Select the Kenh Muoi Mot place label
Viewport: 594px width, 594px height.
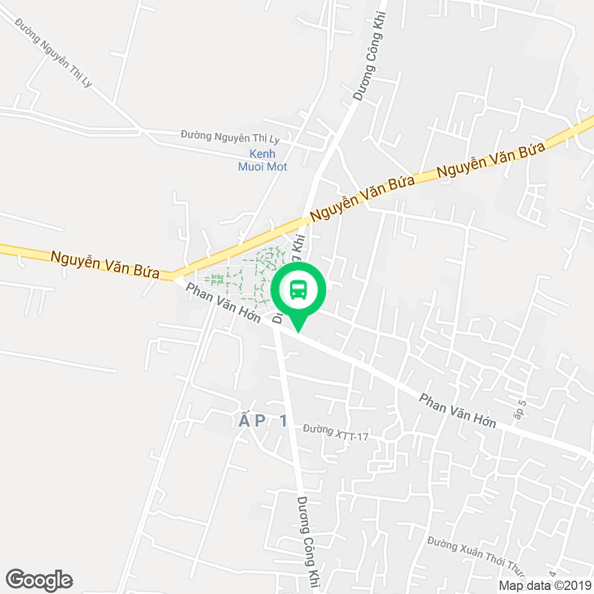[263, 160]
